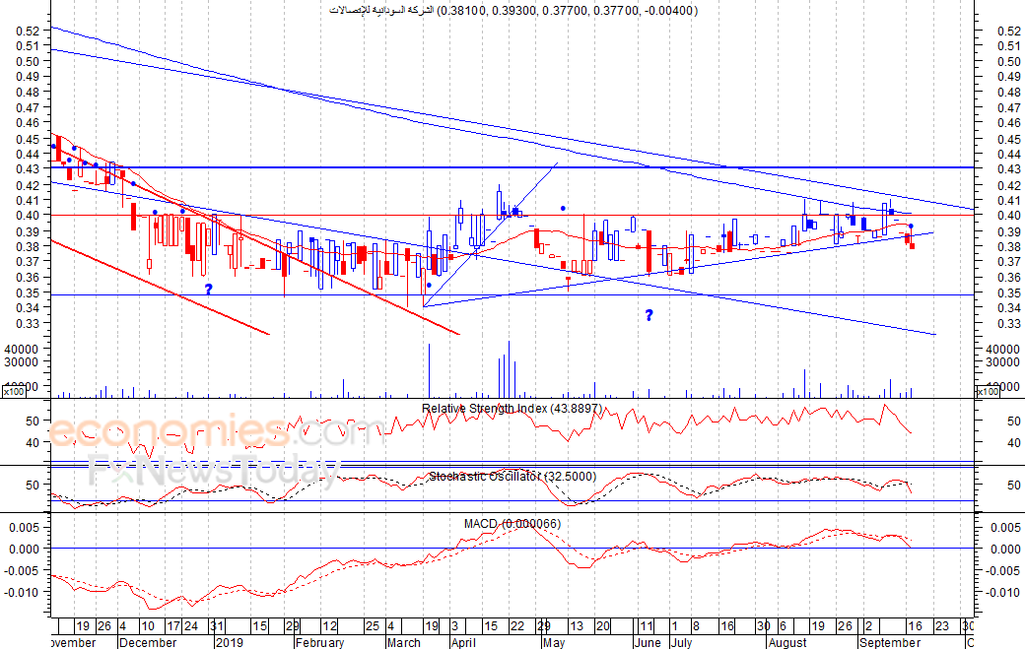Click the 0.005 MACD value on right axis
1025x649 pixels.
(1005, 528)
